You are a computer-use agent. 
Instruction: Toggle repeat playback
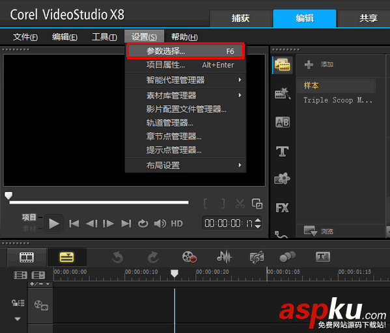point(143,224)
